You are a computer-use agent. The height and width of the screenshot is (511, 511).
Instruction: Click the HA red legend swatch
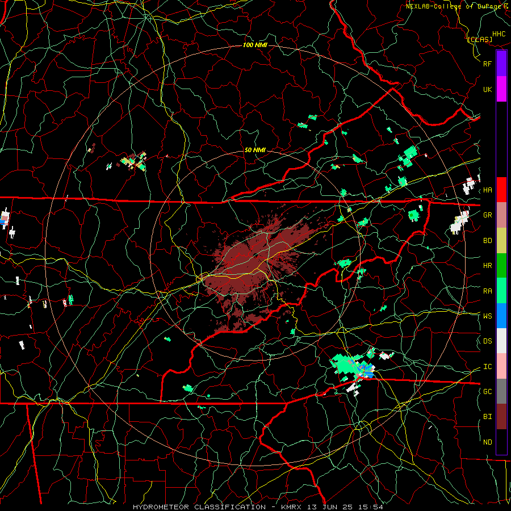pos(501,190)
